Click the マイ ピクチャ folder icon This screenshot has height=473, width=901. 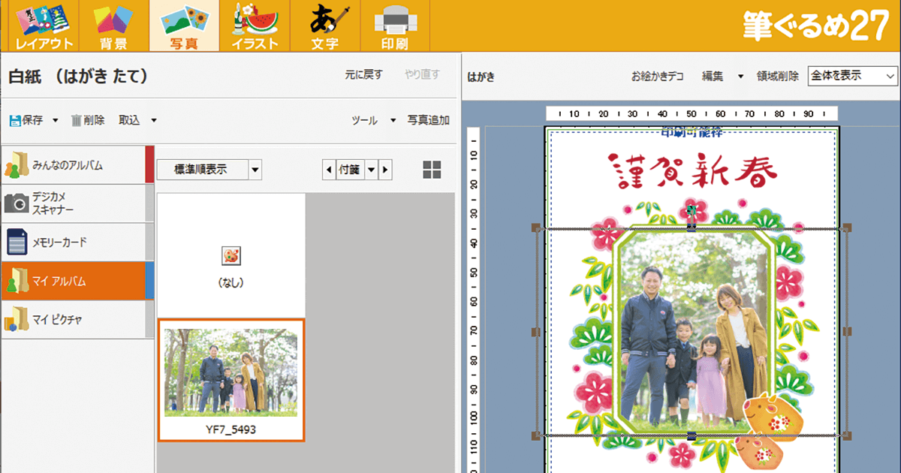tap(16, 320)
